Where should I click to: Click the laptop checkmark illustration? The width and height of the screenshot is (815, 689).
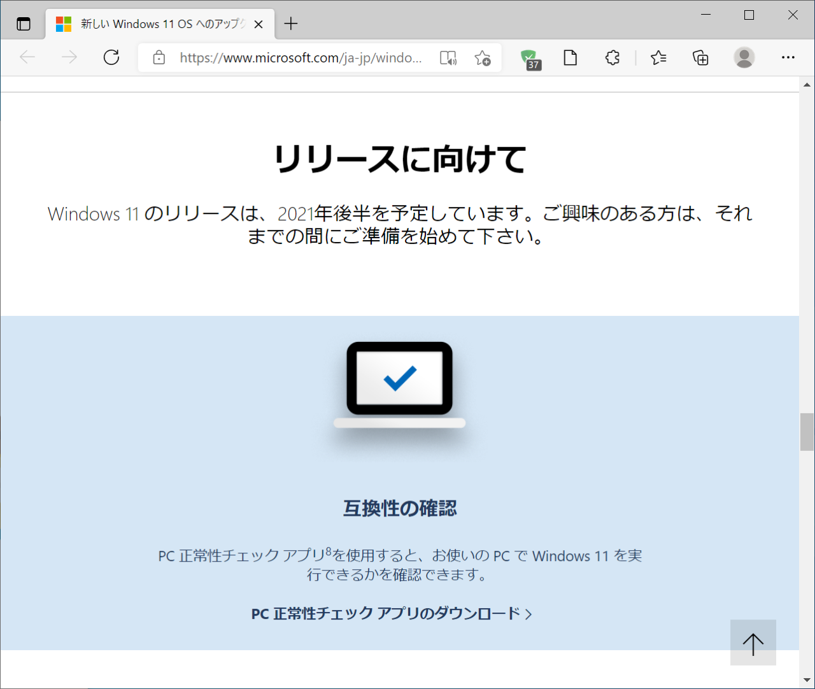click(x=400, y=386)
